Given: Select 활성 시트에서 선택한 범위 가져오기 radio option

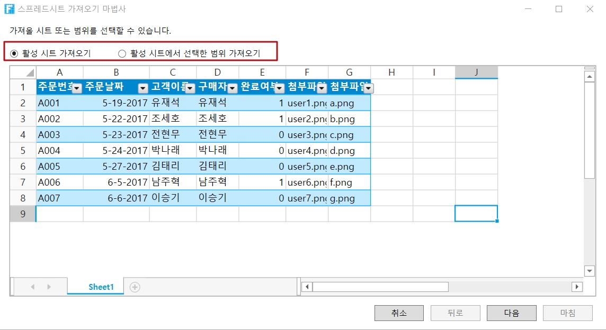Looking at the screenshot, I should tap(122, 53).
